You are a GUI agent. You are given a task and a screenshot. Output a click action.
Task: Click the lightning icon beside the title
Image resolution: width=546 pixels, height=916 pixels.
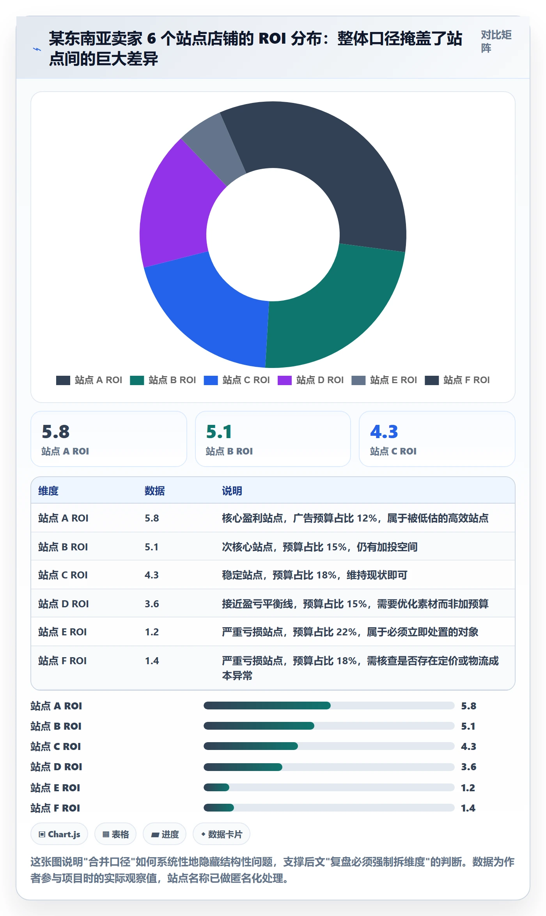(x=37, y=49)
